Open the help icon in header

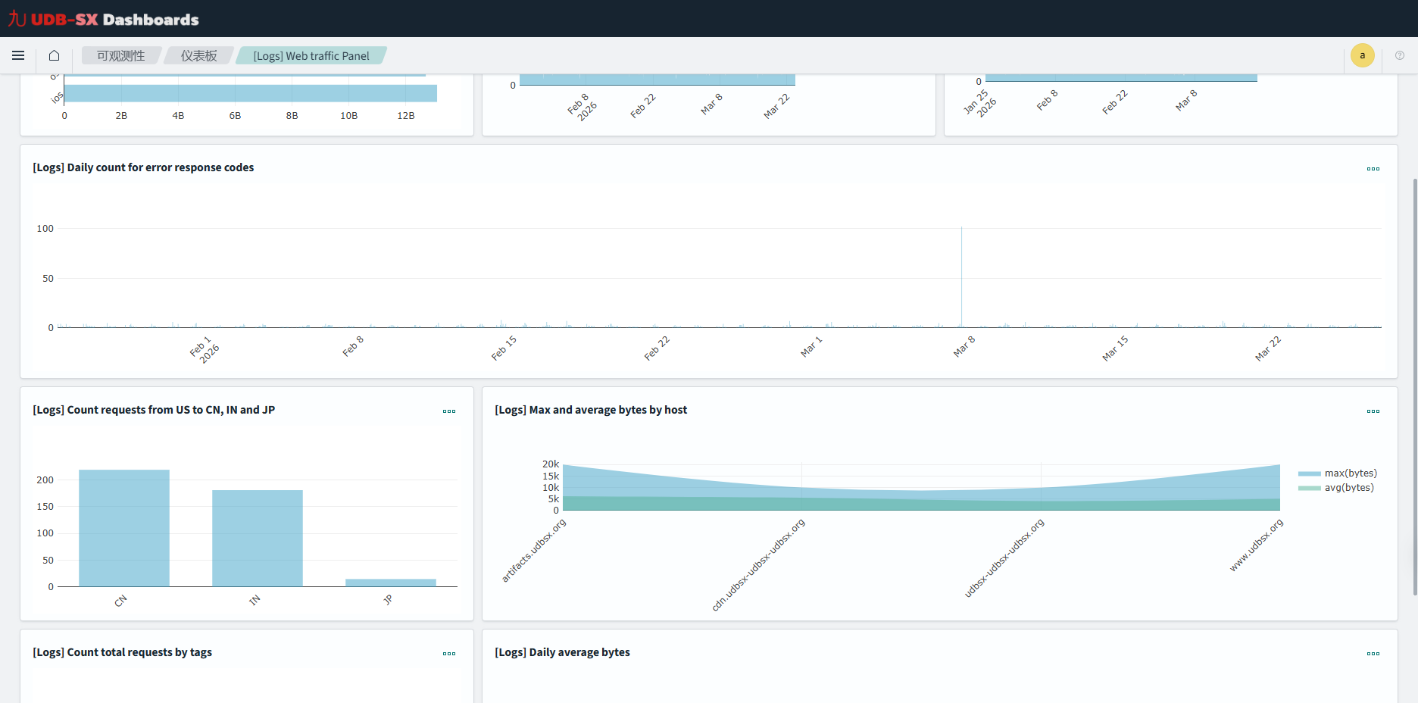(x=1400, y=55)
